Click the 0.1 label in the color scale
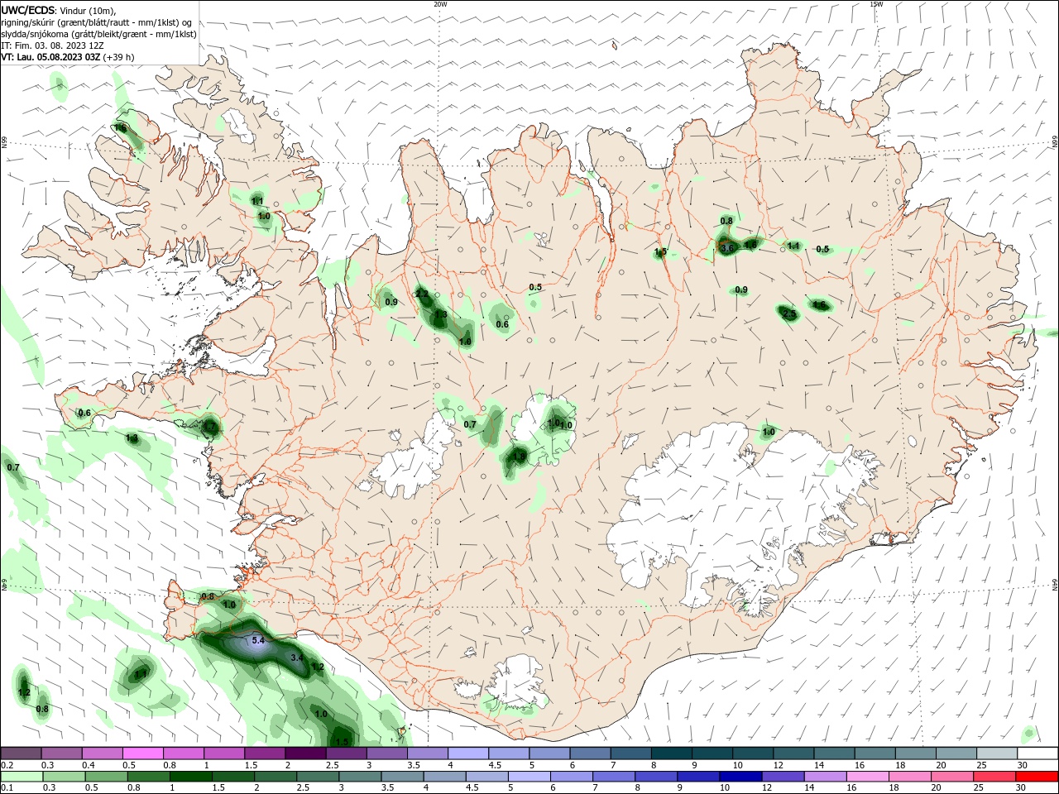Viewport: 1059px width, 794px height. point(7,788)
